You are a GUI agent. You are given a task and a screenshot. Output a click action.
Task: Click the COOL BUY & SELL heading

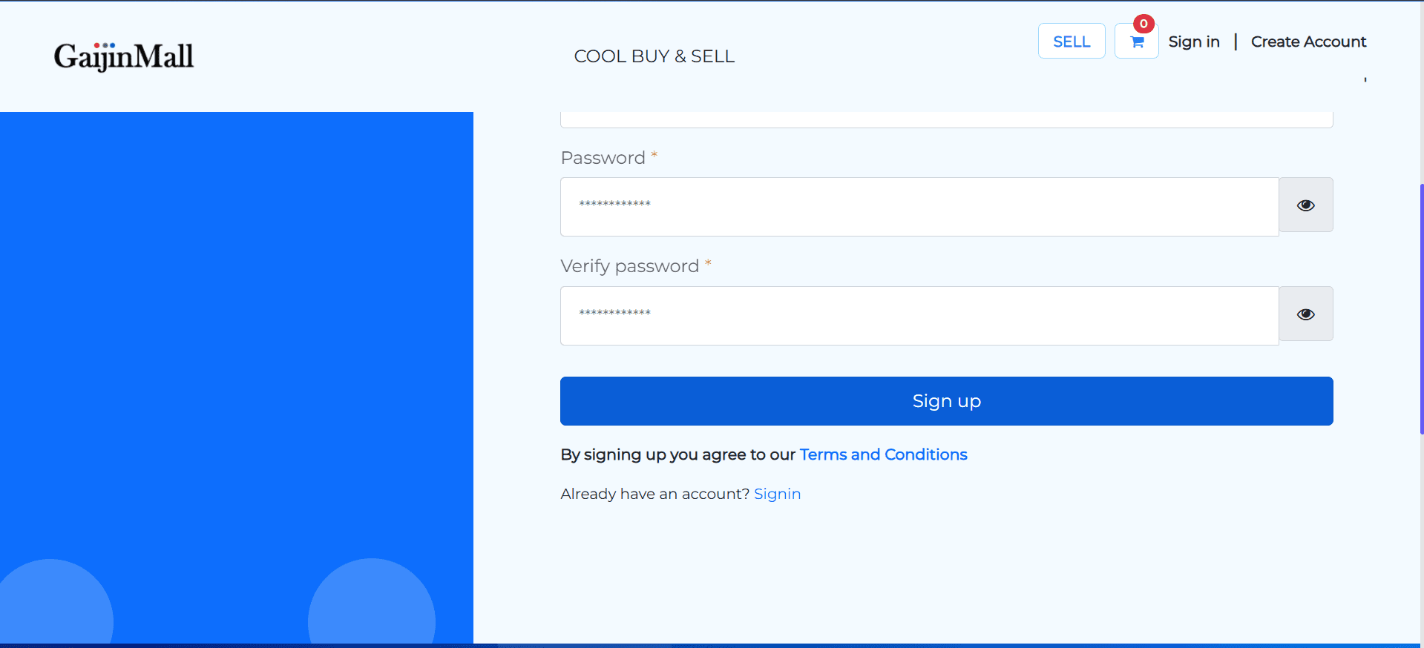click(654, 56)
